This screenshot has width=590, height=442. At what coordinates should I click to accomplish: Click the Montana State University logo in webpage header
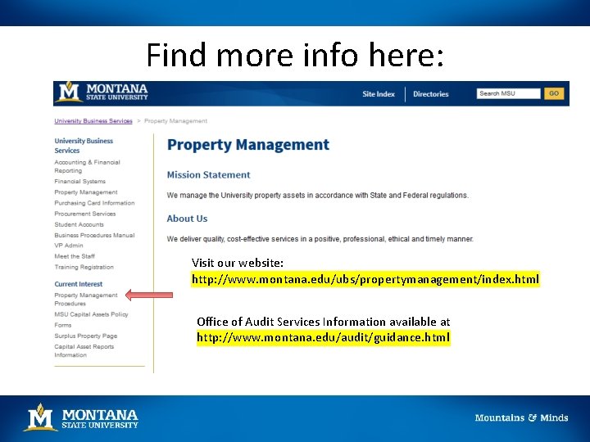pyautogui.click(x=102, y=92)
